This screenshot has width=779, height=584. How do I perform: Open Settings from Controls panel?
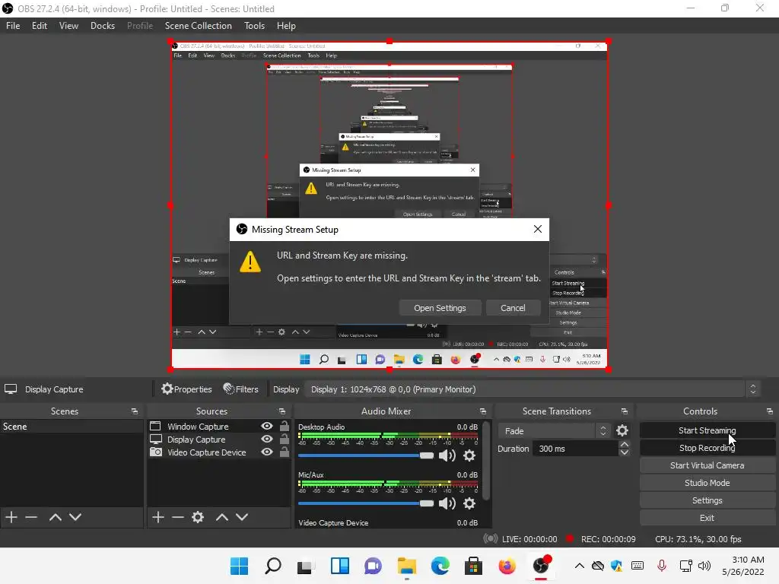[x=707, y=500]
